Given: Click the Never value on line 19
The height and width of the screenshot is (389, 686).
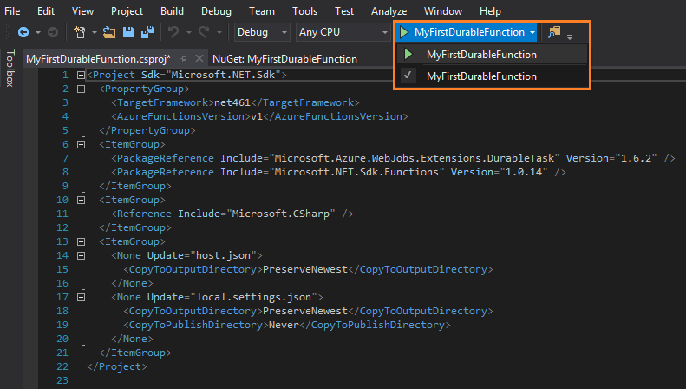Looking at the screenshot, I should (x=284, y=325).
